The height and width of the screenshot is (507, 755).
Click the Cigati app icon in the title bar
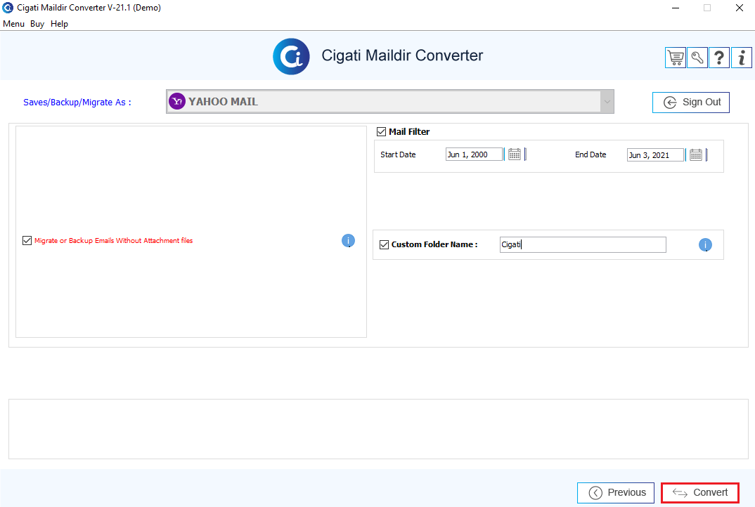(8, 8)
